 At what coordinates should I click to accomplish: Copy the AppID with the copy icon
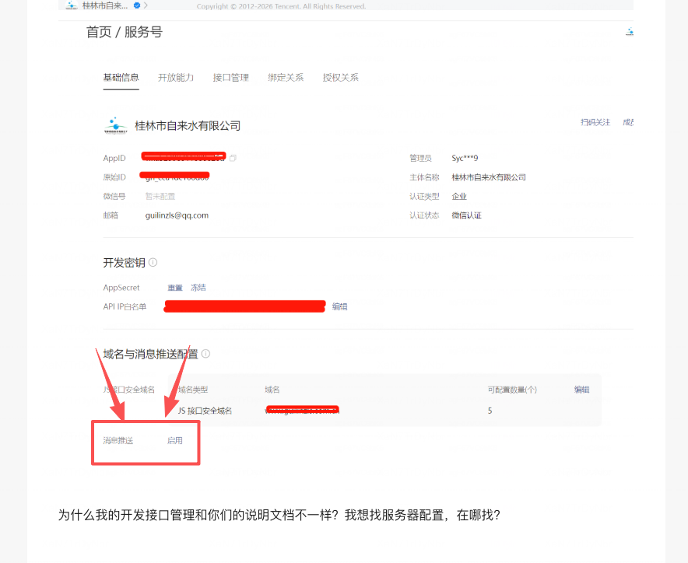[233, 158]
